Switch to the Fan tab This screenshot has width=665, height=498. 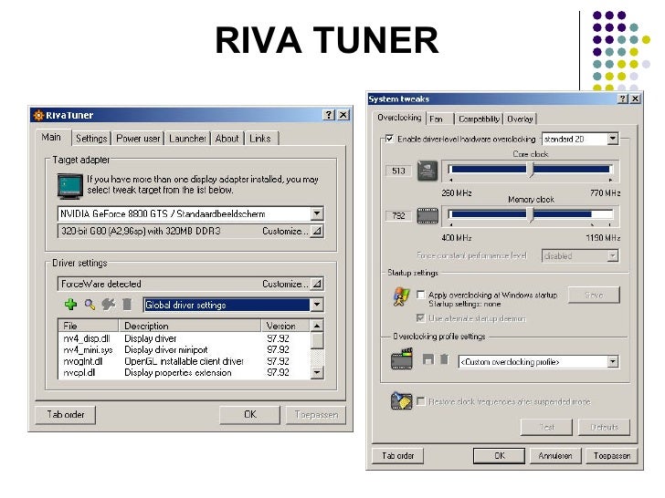[x=438, y=119]
